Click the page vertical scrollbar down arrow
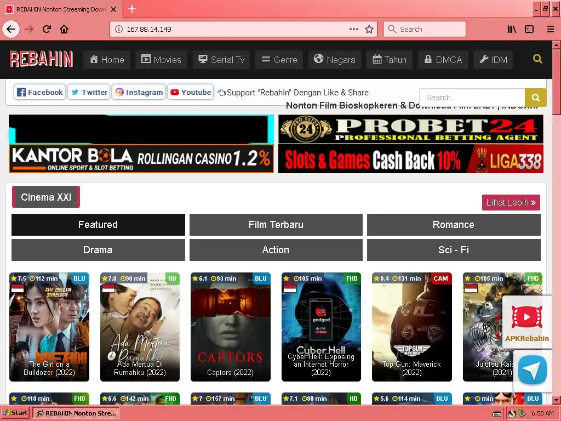The height and width of the screenshot is (421, 561). [x=556, y=400]
